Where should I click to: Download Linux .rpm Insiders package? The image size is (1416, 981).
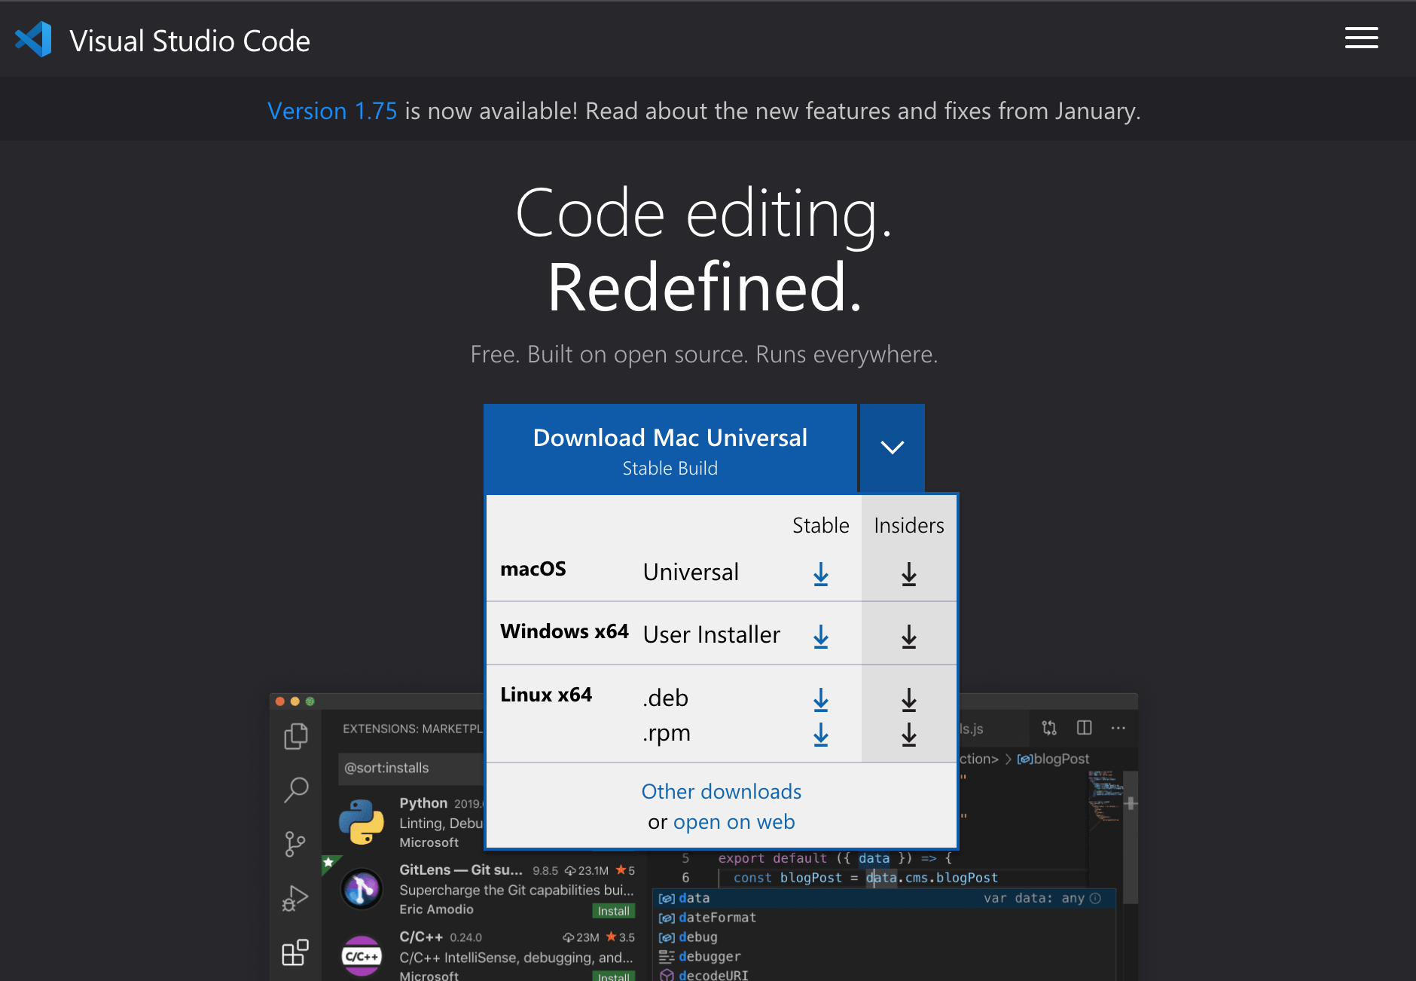pyautogui.click(x=908, y=734)
